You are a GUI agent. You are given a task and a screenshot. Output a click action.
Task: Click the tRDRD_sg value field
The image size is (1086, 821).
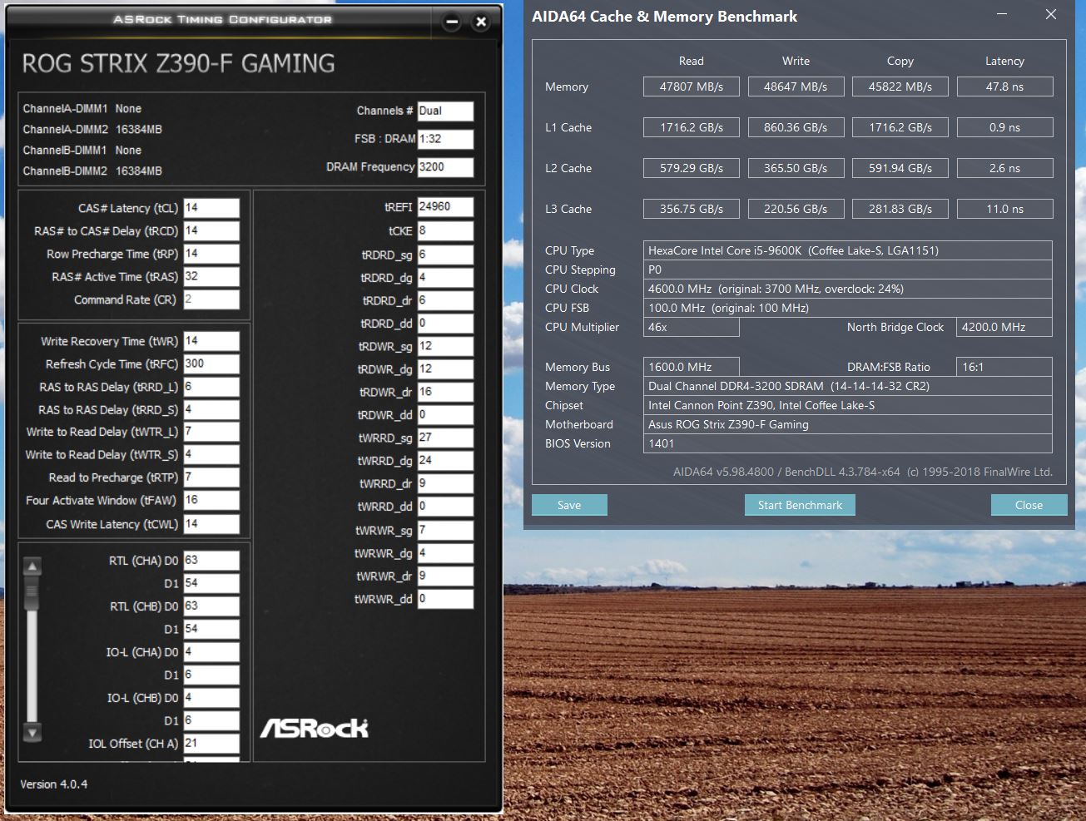click(x=445, y=255)
